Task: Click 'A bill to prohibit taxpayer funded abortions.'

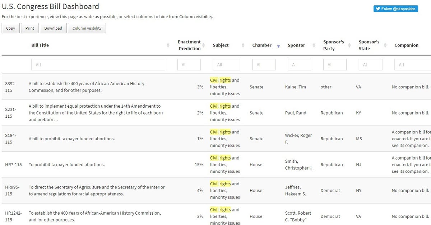Action: click(72, 139)
